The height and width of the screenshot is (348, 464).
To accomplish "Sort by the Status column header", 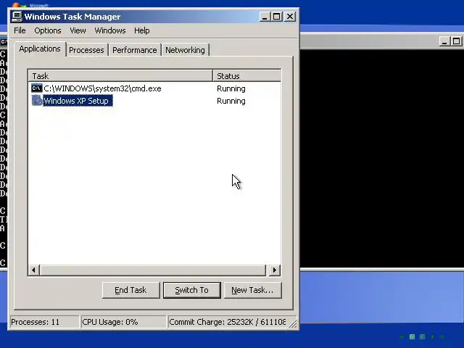I will pyautogui.click(x=246, y=76).
